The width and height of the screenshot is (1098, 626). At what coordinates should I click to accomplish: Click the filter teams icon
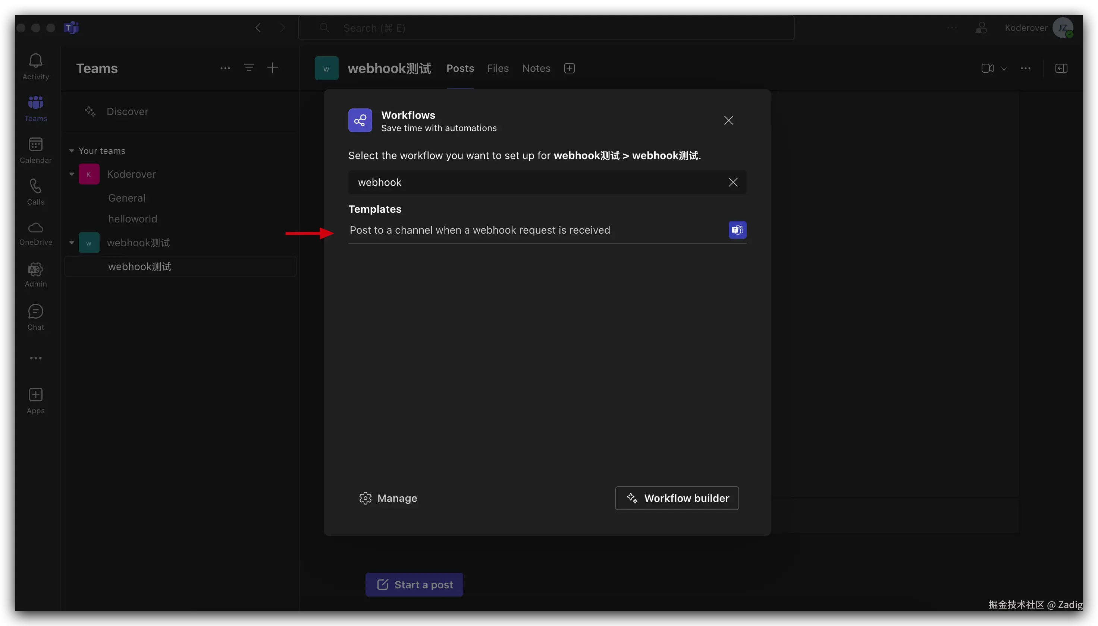[x=249, y=68]
